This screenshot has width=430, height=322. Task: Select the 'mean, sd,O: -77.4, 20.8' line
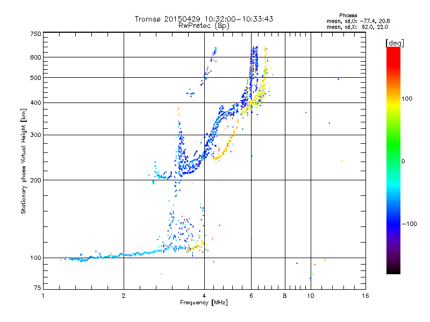pos(358,21)
